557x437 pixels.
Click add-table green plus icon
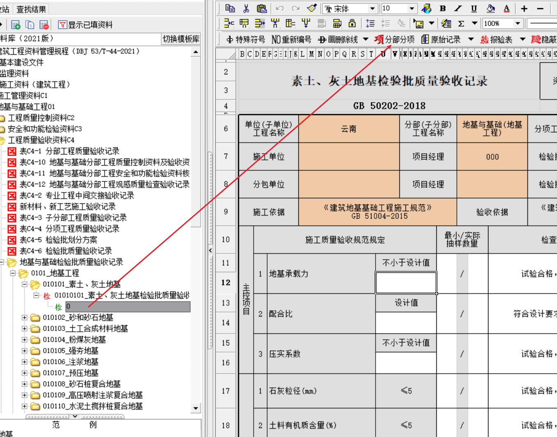16,25
